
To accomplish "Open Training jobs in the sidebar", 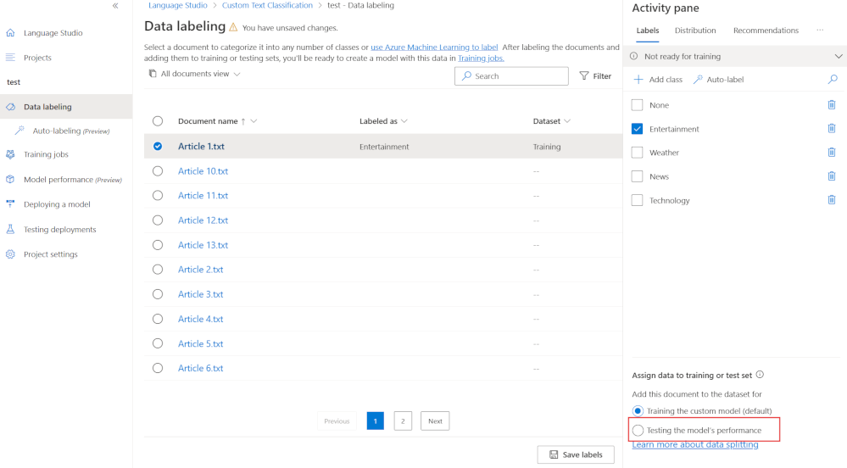I will point(46,154).
